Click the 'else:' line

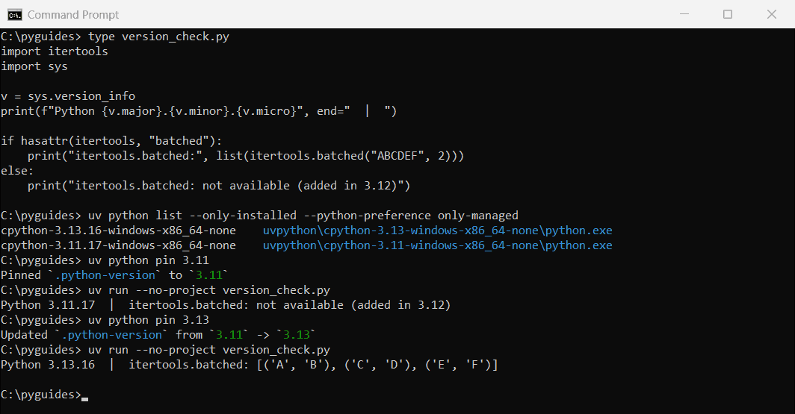(x=16, y=171)
